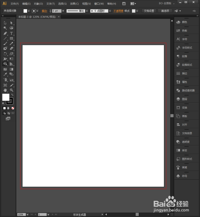The width and height of the screenshot is (200, 217).
Task: Open the 文件(F) menu
Action: click(14, 4)
